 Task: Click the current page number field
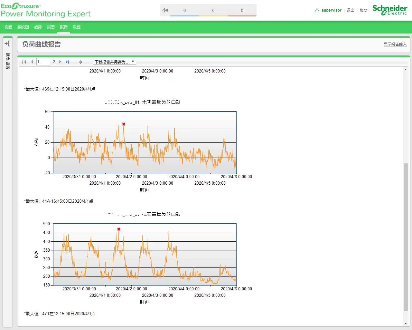pos(43,62)
